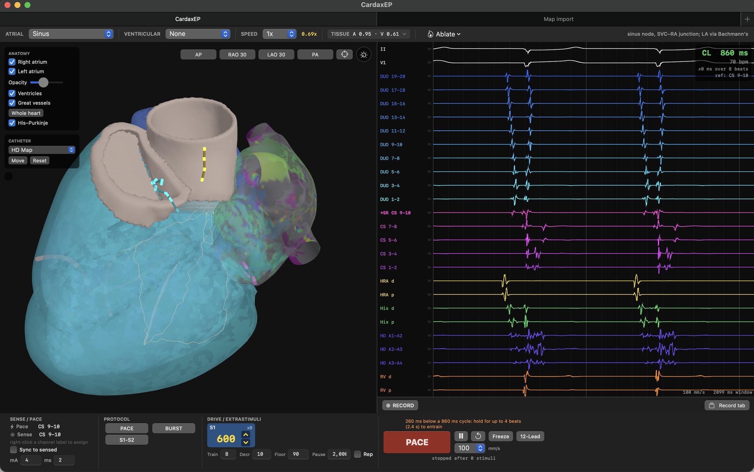Click the crosshair recenter view icon
Viewport: 754px width, 472px height.
[x=344, y=55]
